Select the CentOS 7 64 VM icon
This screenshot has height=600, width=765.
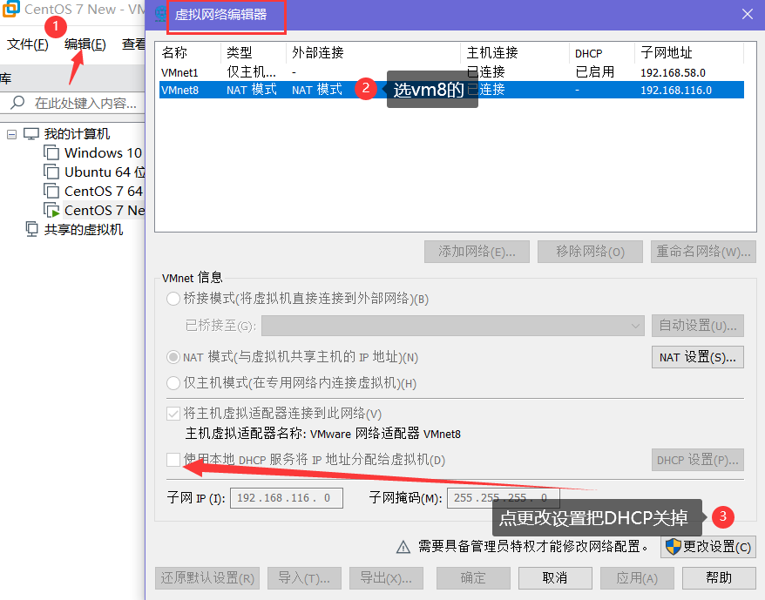click(51, 191)
